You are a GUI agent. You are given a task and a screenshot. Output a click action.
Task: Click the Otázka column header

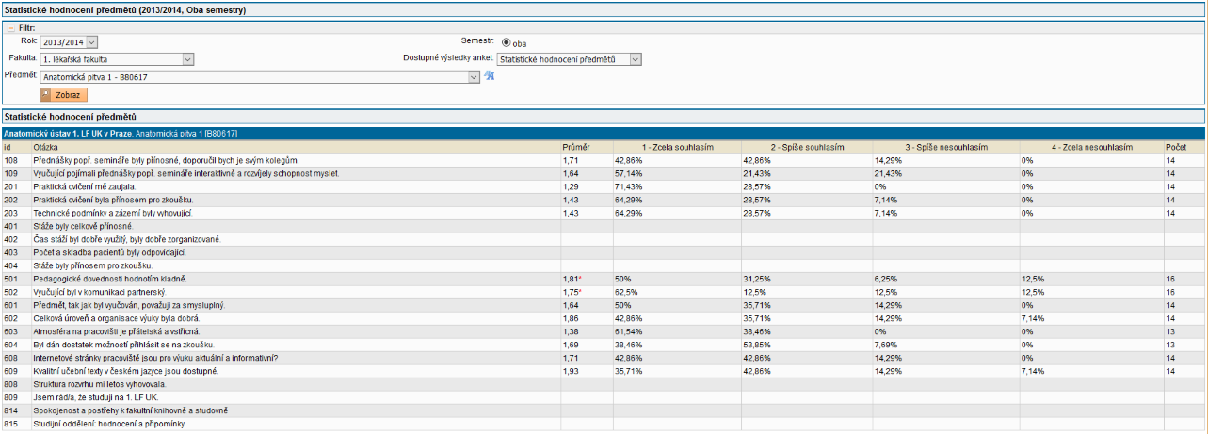[x=45, y=147]
